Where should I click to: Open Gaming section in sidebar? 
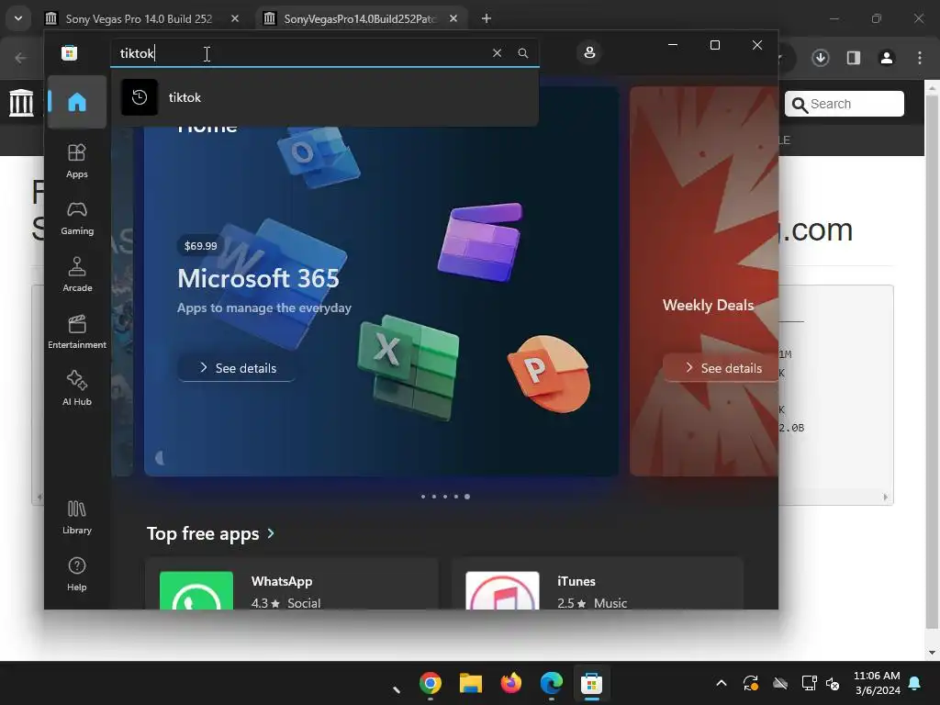pyautogui.click(x=77, y=218)
